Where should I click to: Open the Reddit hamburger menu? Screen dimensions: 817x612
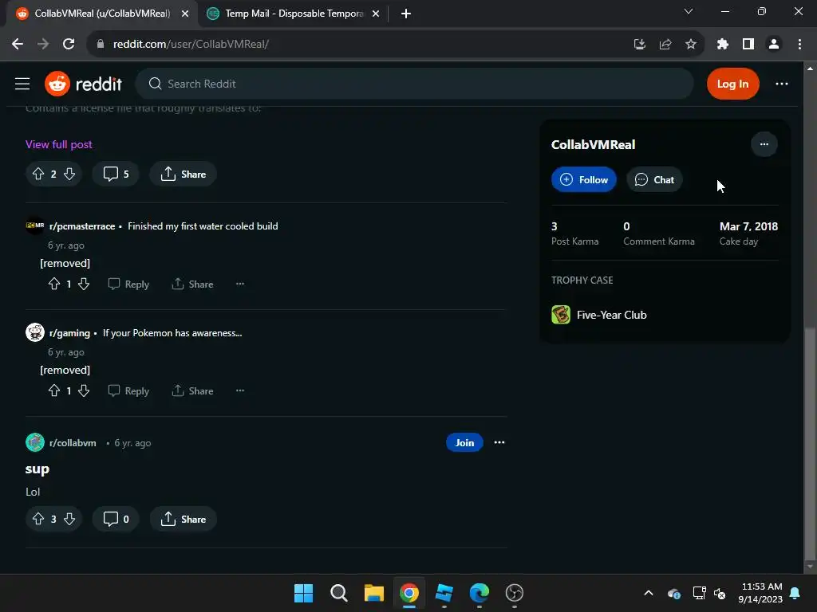point(22,84)
